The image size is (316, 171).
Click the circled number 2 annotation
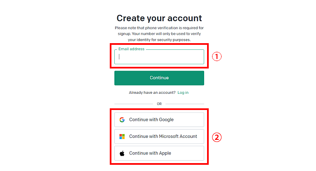(217, 137)
